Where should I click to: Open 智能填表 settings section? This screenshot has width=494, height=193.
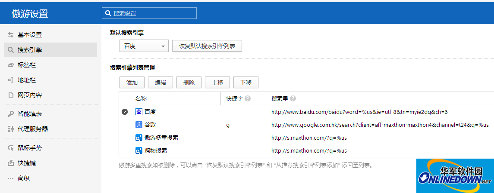tap(50, 114)
